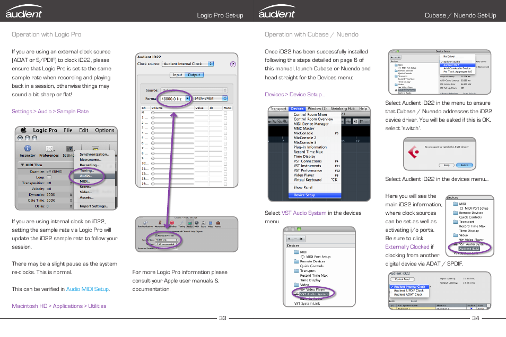The height and width of the screenshot is (337, 506).
Task: Click the MIDI Port Setup icon in devices list
Action: 302,257
